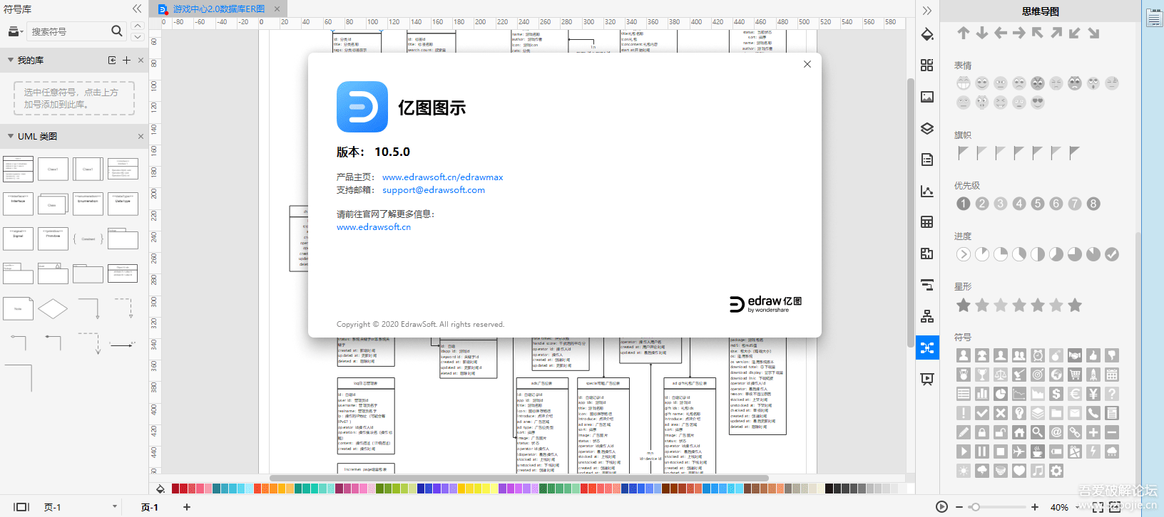Add the shopping cart symbol
This screenshot has width=1164, height=517.
[x=1075, y=375]
